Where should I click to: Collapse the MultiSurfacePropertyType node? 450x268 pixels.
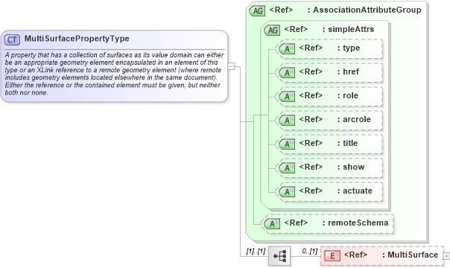point(231,66)
